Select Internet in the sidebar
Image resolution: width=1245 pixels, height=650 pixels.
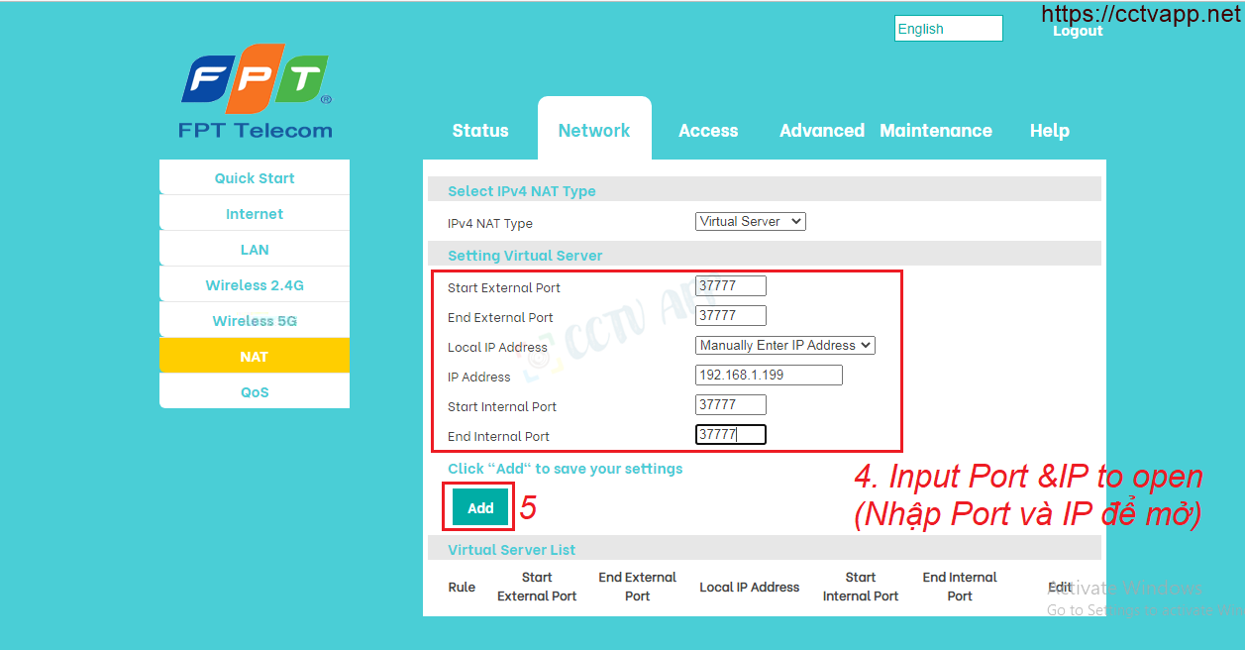255,214
